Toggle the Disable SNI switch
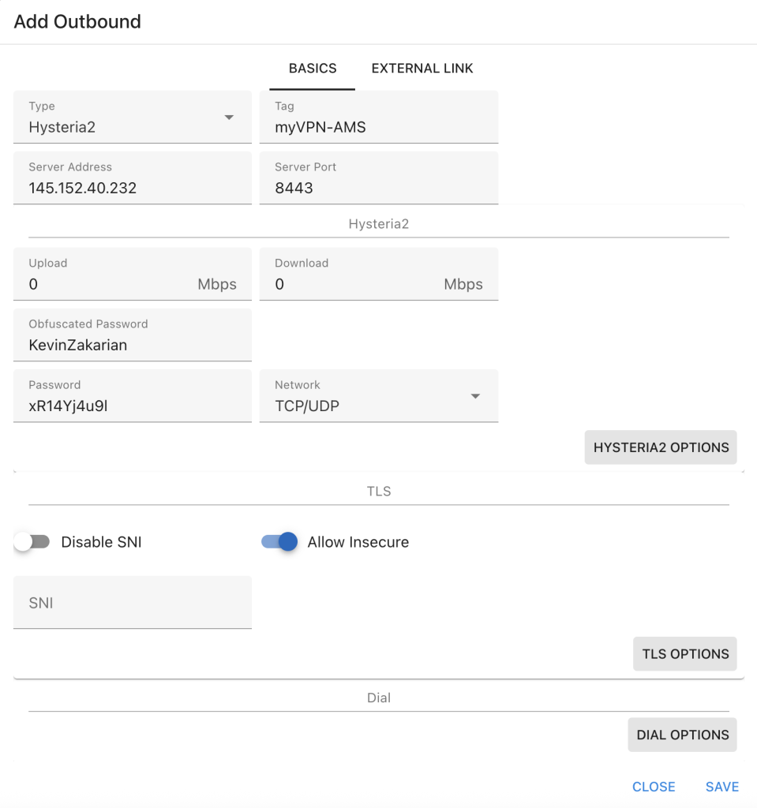 pyautogui.click(x=32, y=542)
